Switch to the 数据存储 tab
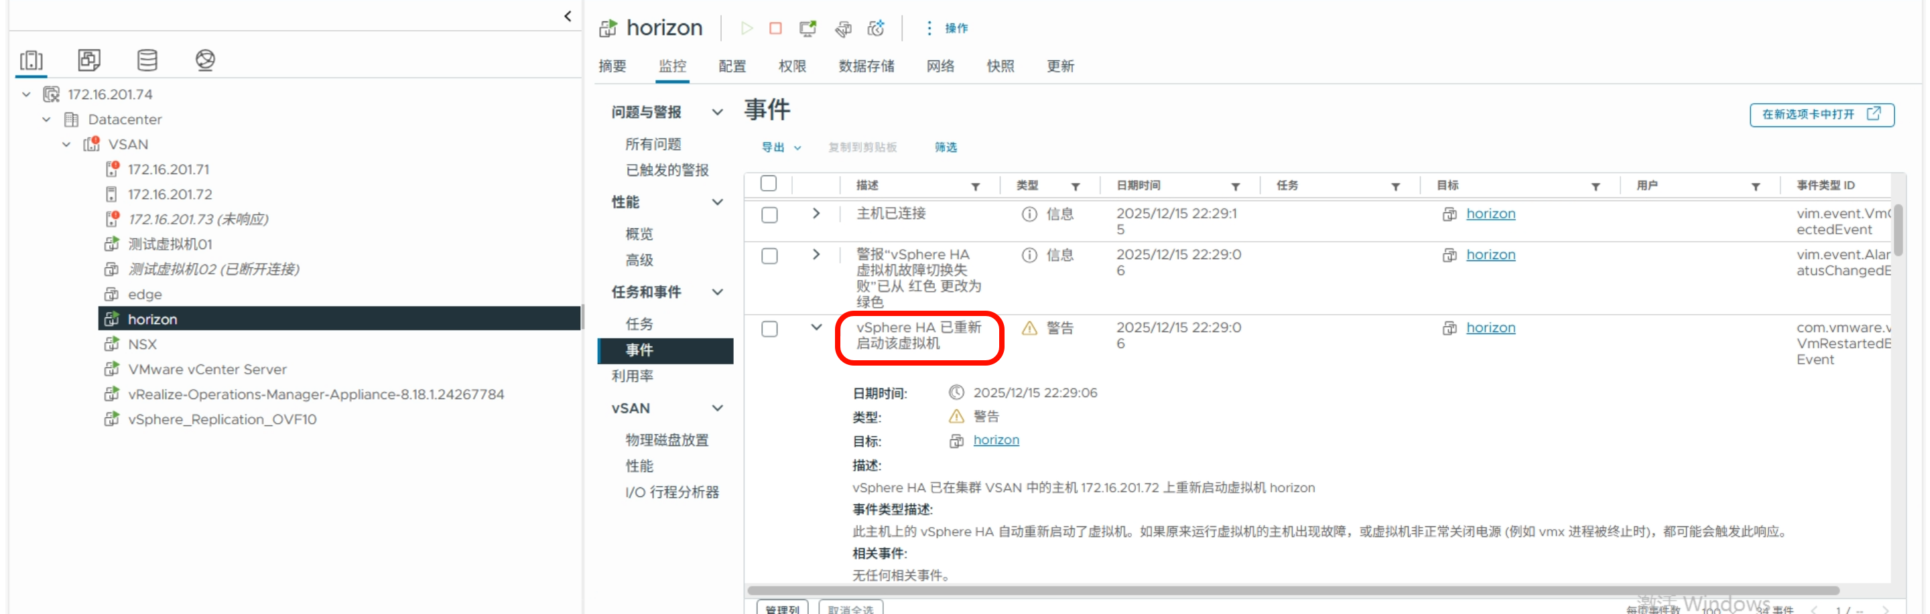 click(x=866, y=66)
